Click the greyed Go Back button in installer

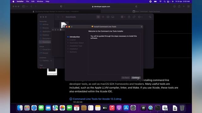point(126,78)
